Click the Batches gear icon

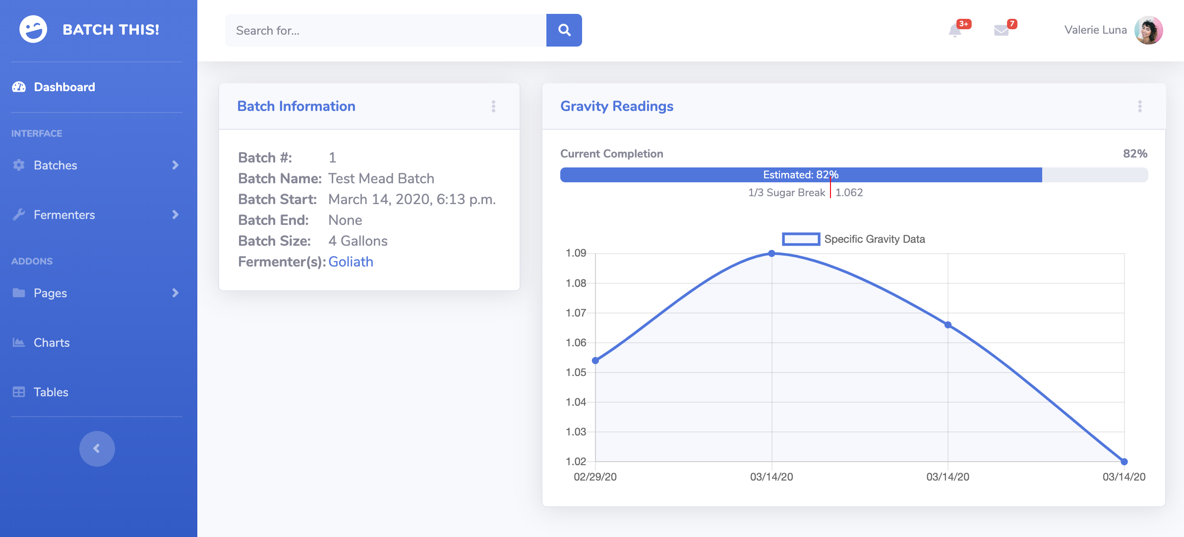pos(19,165)
